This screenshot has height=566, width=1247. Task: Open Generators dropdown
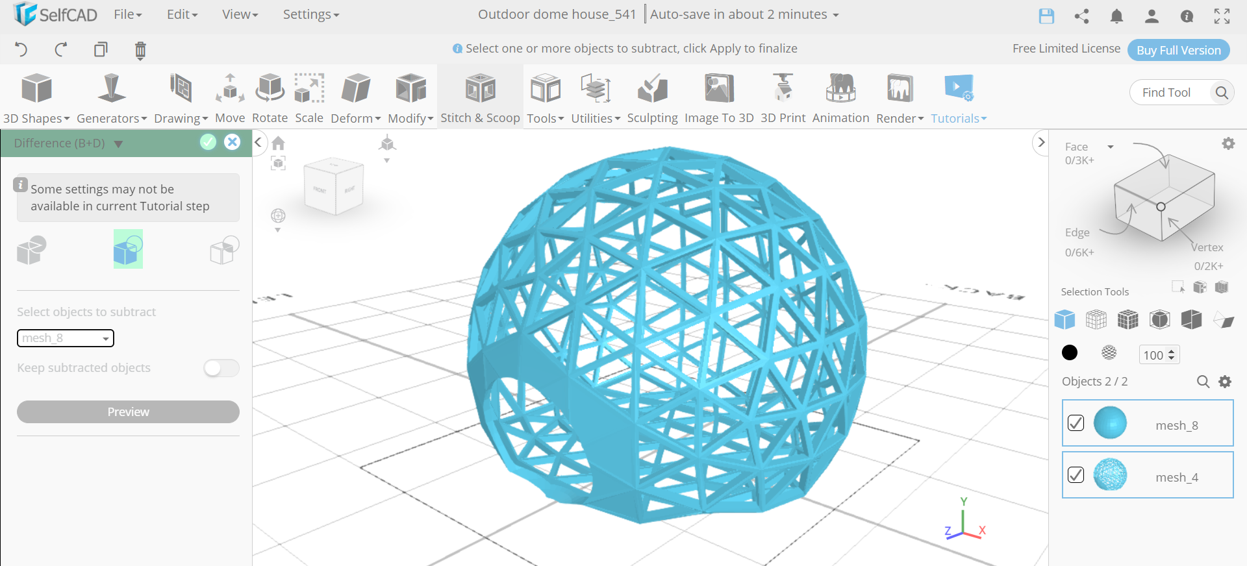[x=112, y=98]
